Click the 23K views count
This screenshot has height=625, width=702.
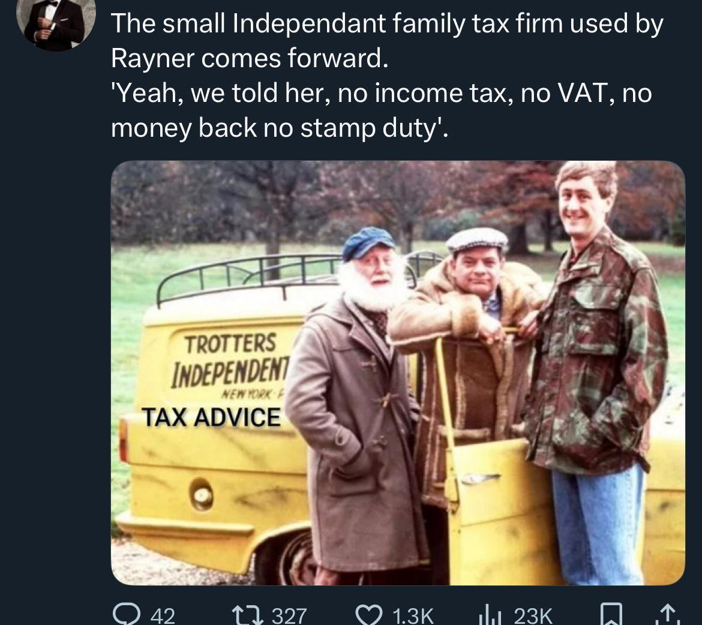pos(533,616)
